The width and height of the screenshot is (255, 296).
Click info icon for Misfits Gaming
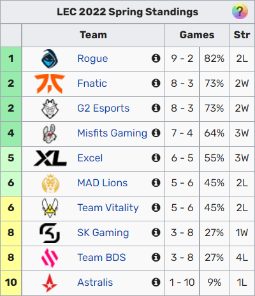pyautogui.click(x=156, y=133)
